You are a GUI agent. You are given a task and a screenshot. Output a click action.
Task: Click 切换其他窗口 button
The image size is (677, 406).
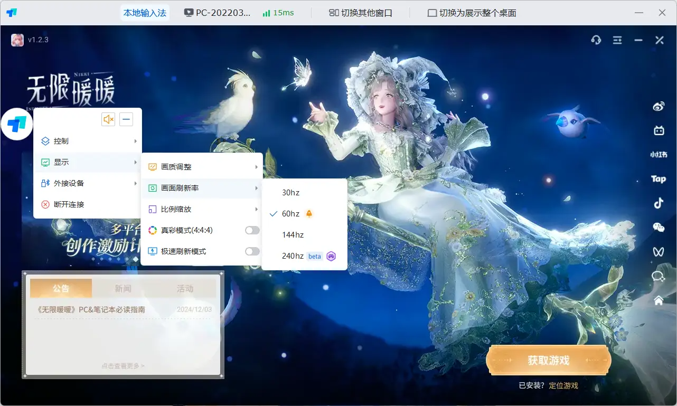click(361, 13)
